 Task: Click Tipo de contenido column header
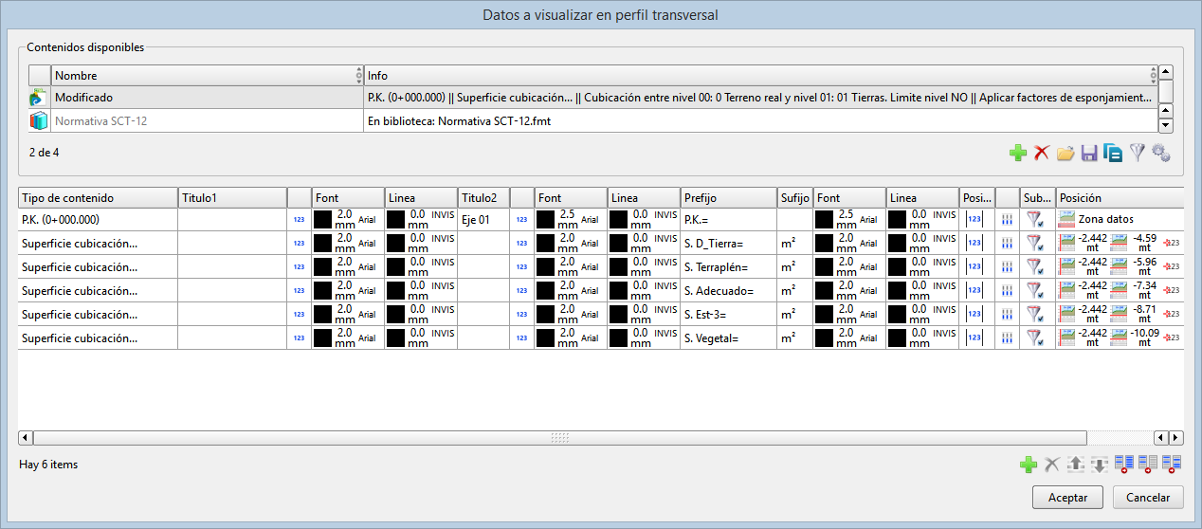point(98,198)
